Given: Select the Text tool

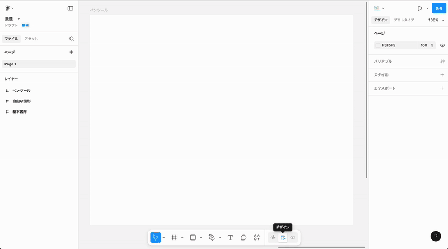Looking at the screenshot, I should coord(230,237).
